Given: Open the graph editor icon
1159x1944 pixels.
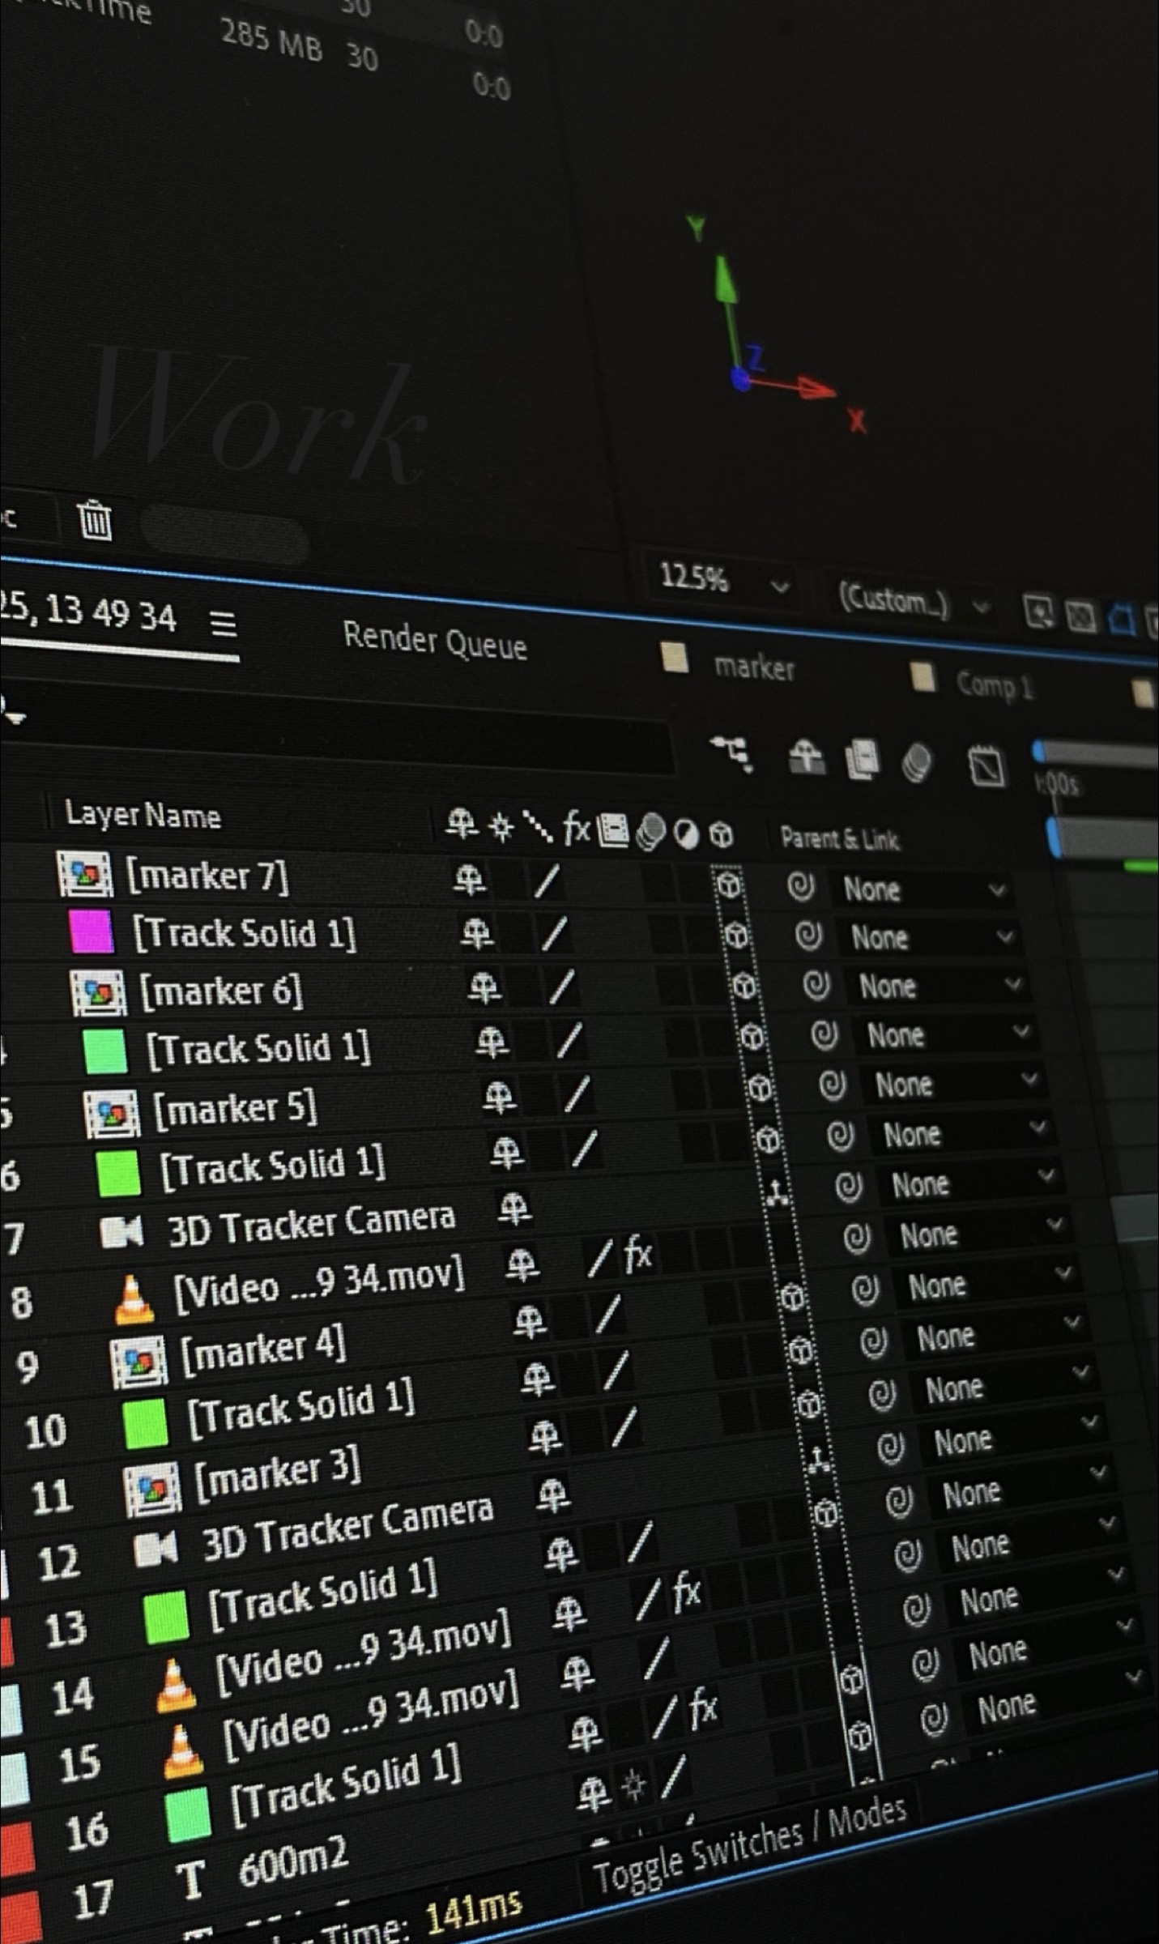Looking at the screenshot, I should pyautogui.click(x=986, y=765).
